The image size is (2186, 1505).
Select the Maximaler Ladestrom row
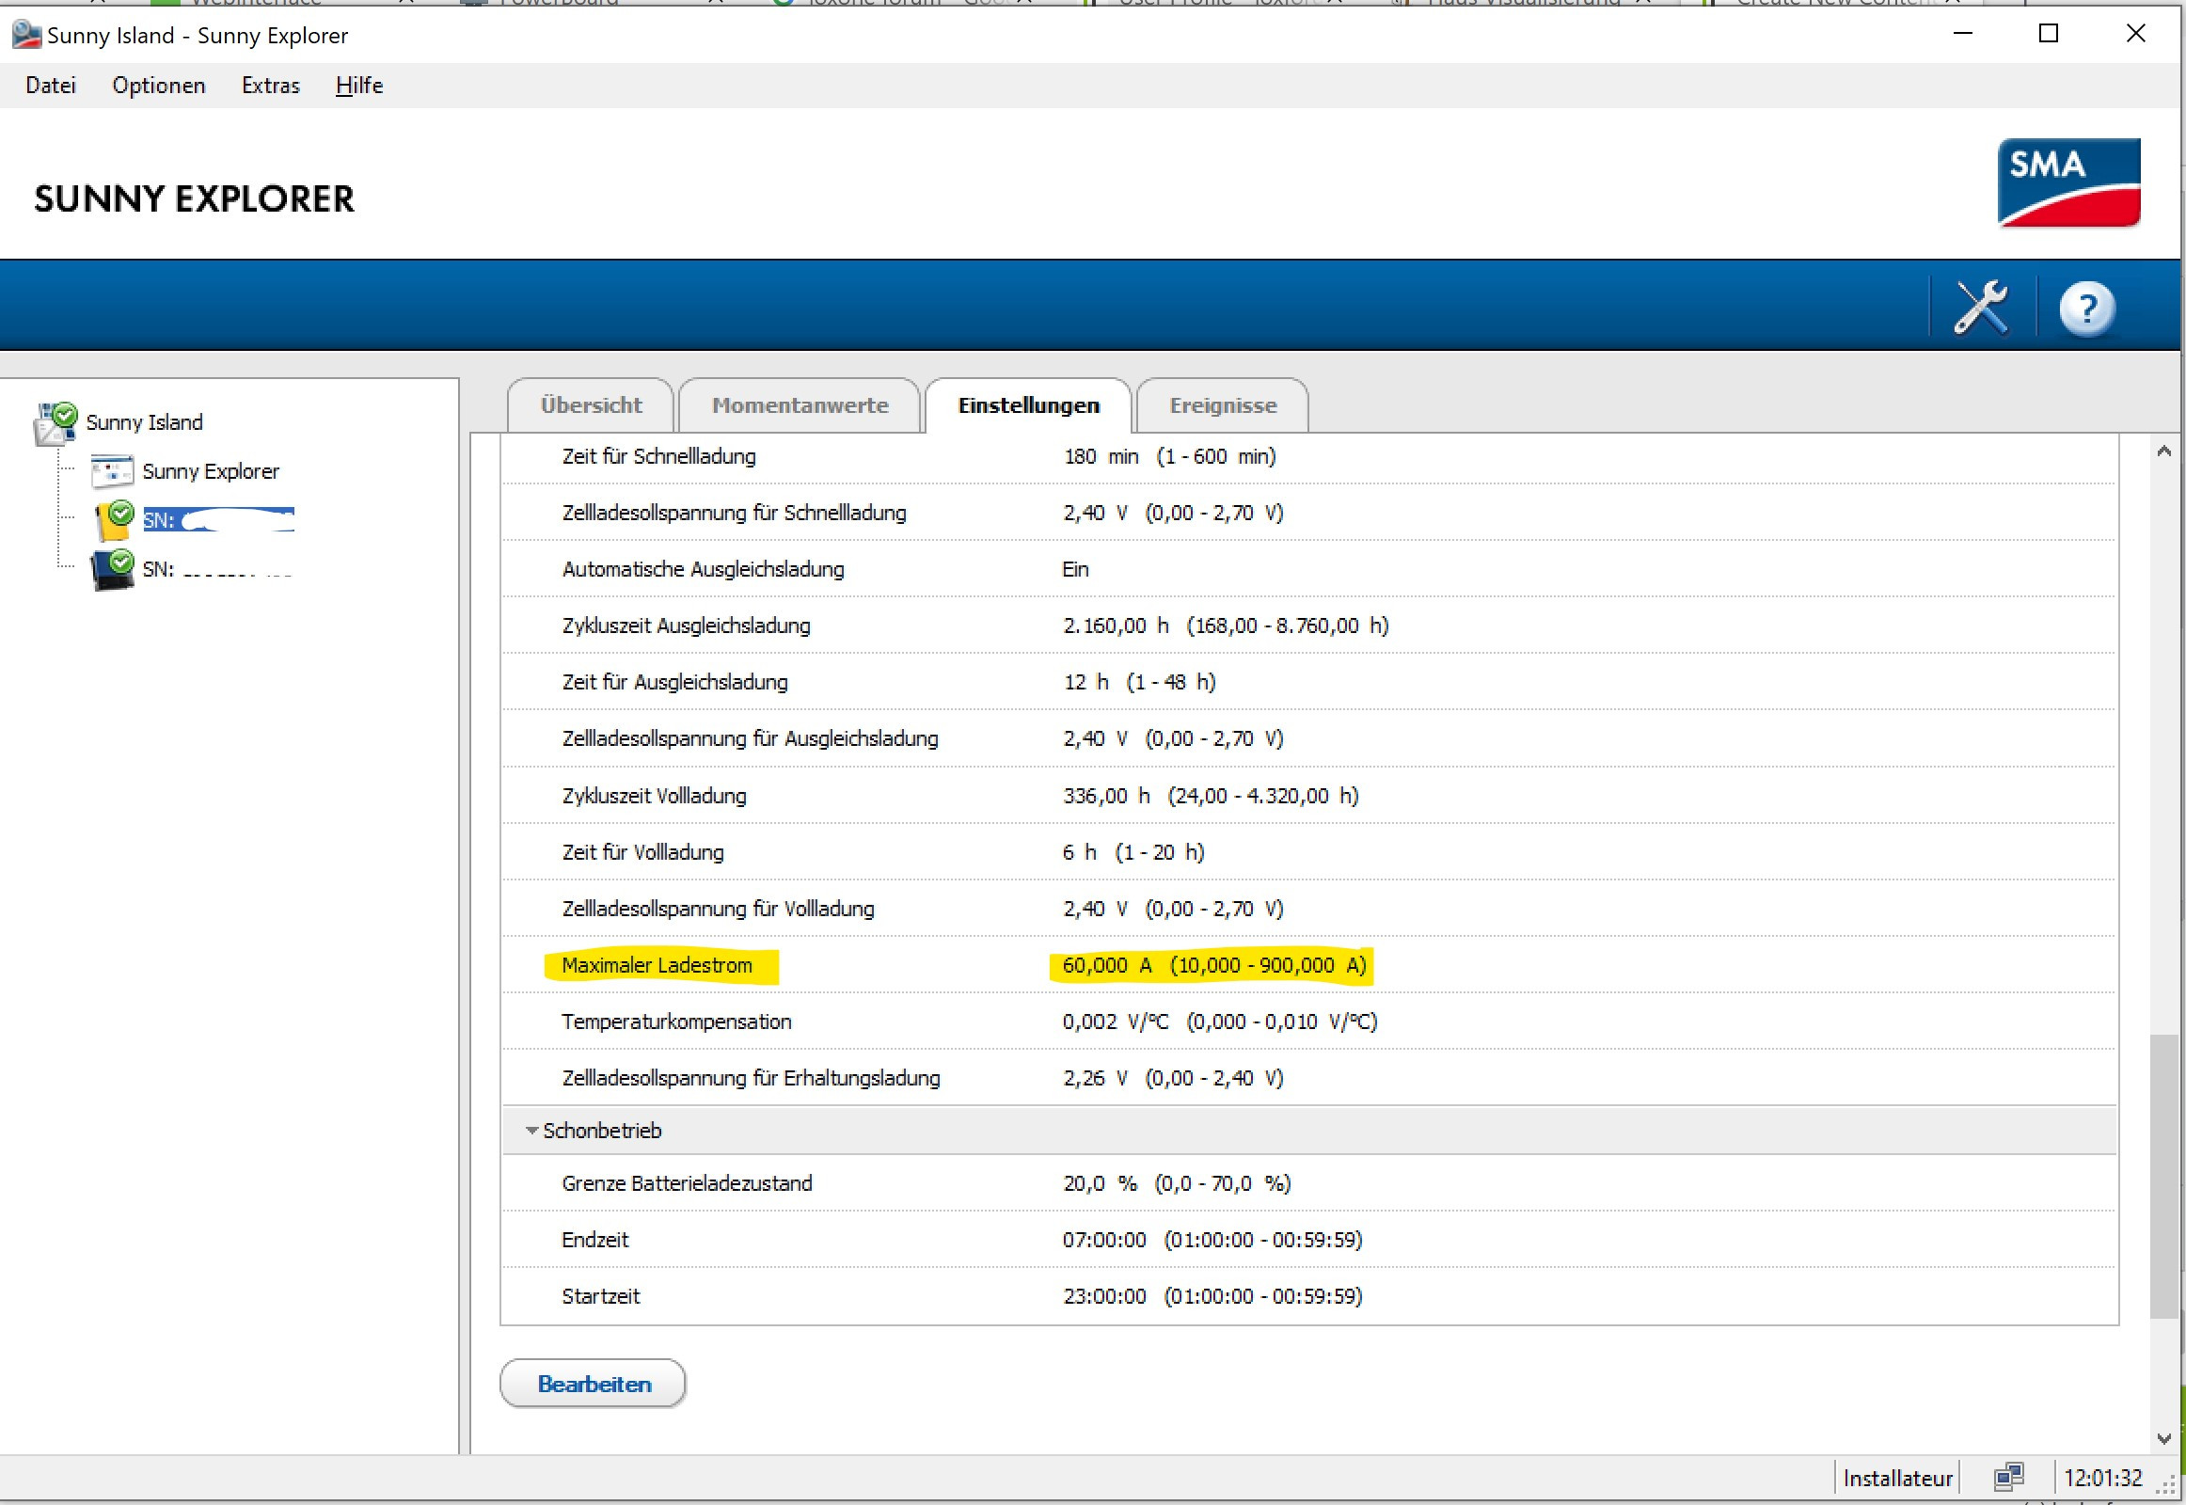click(x=657, y=965)
